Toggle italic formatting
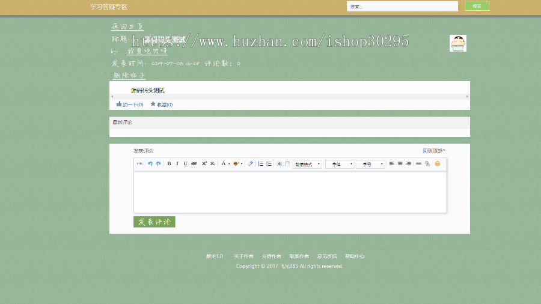 click(177, 164)
